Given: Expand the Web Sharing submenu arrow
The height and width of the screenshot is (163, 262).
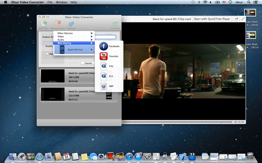Looking at the screenshot, I should coord(92,43).
